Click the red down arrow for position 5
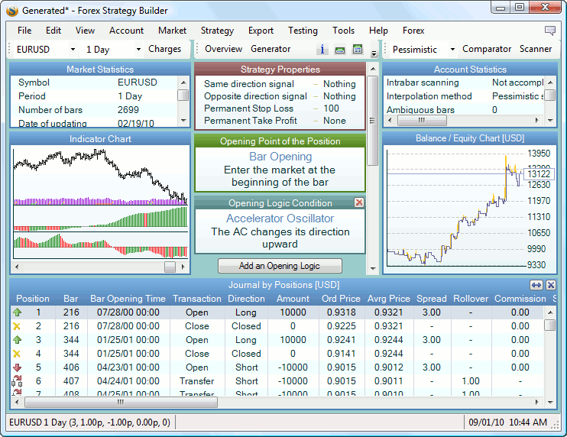The height and width of the screenshot is (437, 567). [18, 367]
